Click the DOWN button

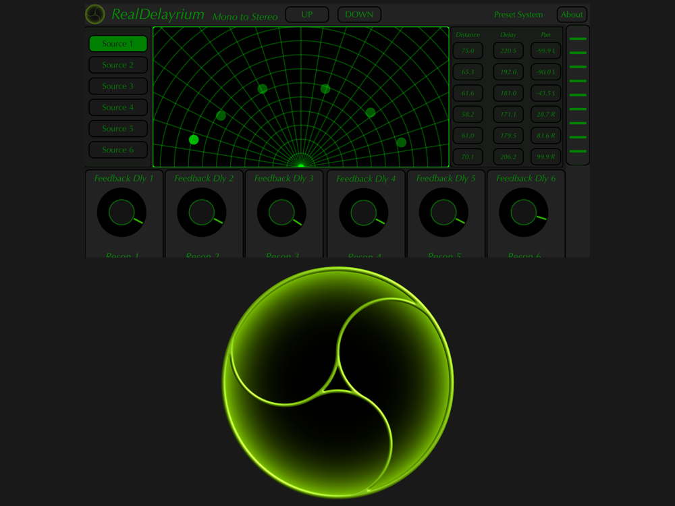tap(359, 15)
